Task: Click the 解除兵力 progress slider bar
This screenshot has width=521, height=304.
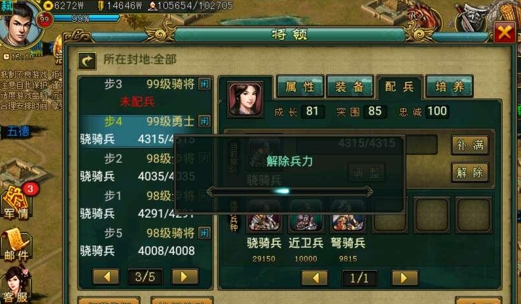Action: 289,191
